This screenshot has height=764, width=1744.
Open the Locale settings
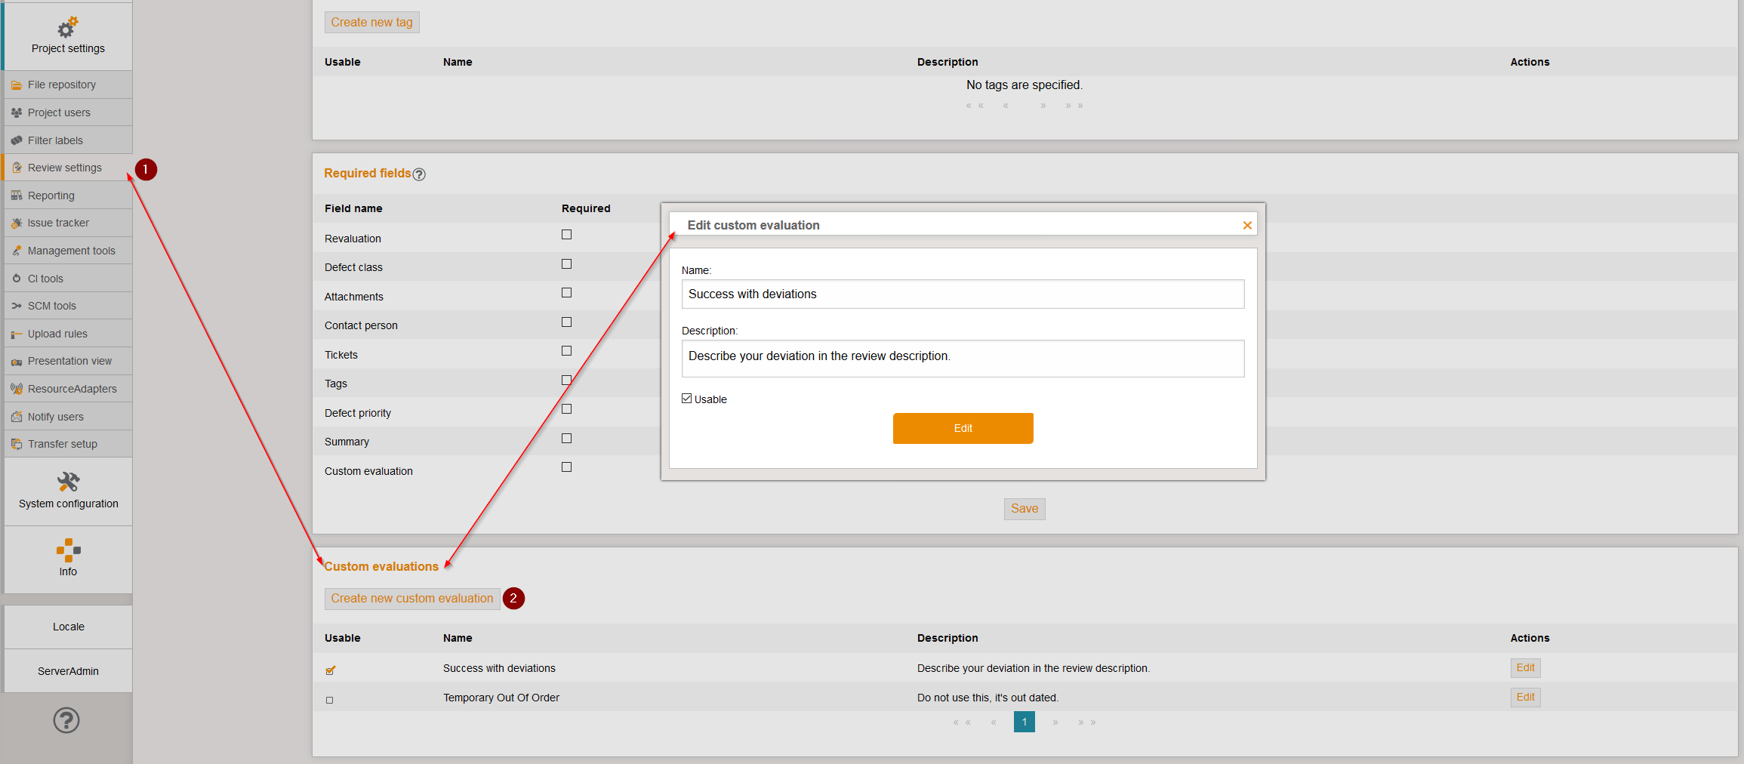tap(68, 626)
